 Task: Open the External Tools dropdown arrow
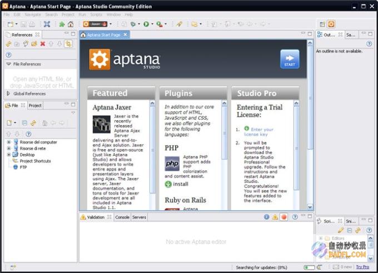click(x=166, y=24)
